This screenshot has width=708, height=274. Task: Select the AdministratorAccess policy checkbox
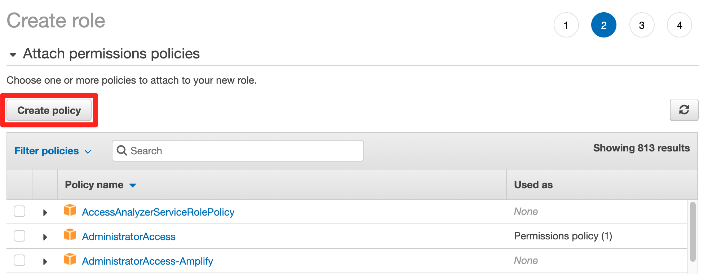tap(19, 236)
